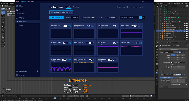Image resolution: width=189 pixels, height=101 pixels.
Task: Open the Blender Edit menu
Action: (7, 4)
